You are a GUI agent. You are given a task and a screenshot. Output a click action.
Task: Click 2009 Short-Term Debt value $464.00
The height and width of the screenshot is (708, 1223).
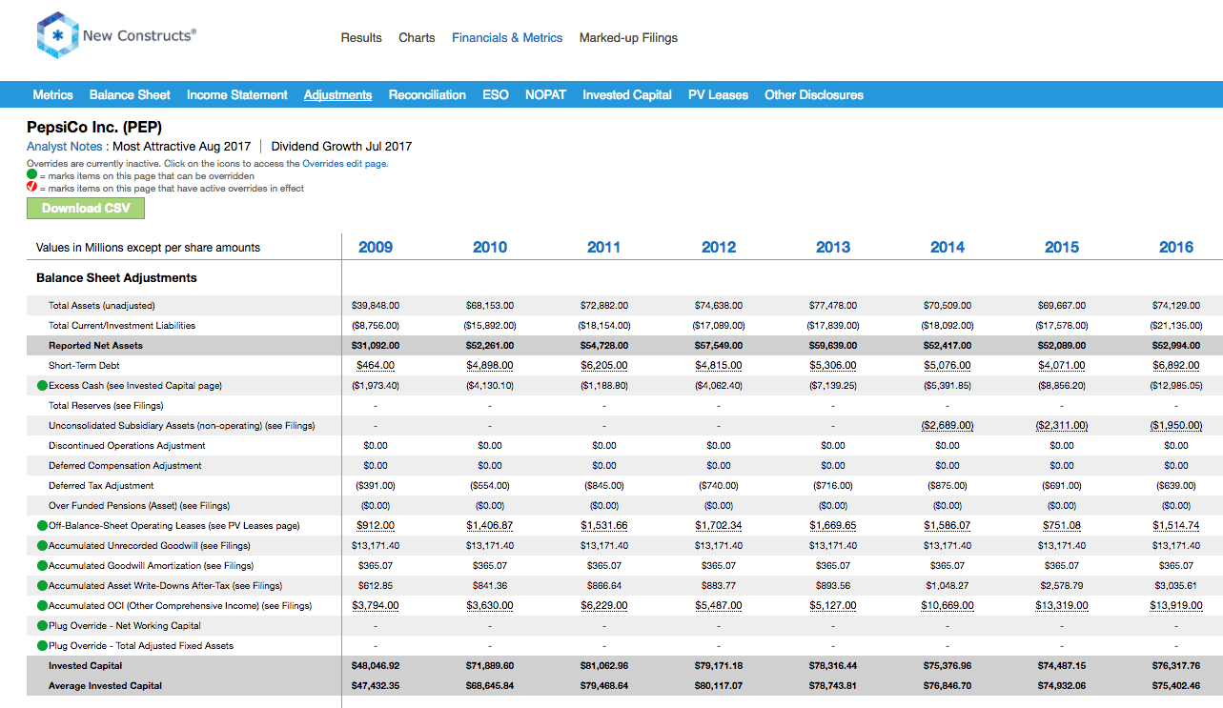pos(376,366)
